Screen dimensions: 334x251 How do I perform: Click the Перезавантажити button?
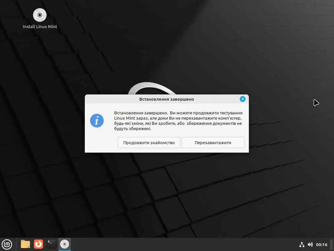(x=213, y=142)
